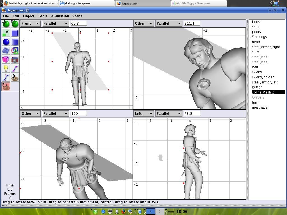287x215 pixels.
Task: Expand the Stockings object group
Action: [250, 37]
